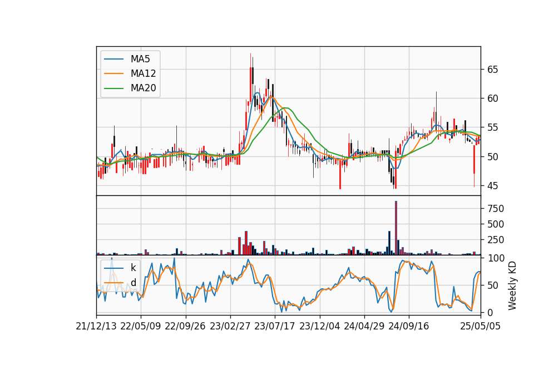The height and width of the screenshot is (384, 534).
Task: Click the 65 price axis tick
Action: pyautogui.click(x=492, y=70)
